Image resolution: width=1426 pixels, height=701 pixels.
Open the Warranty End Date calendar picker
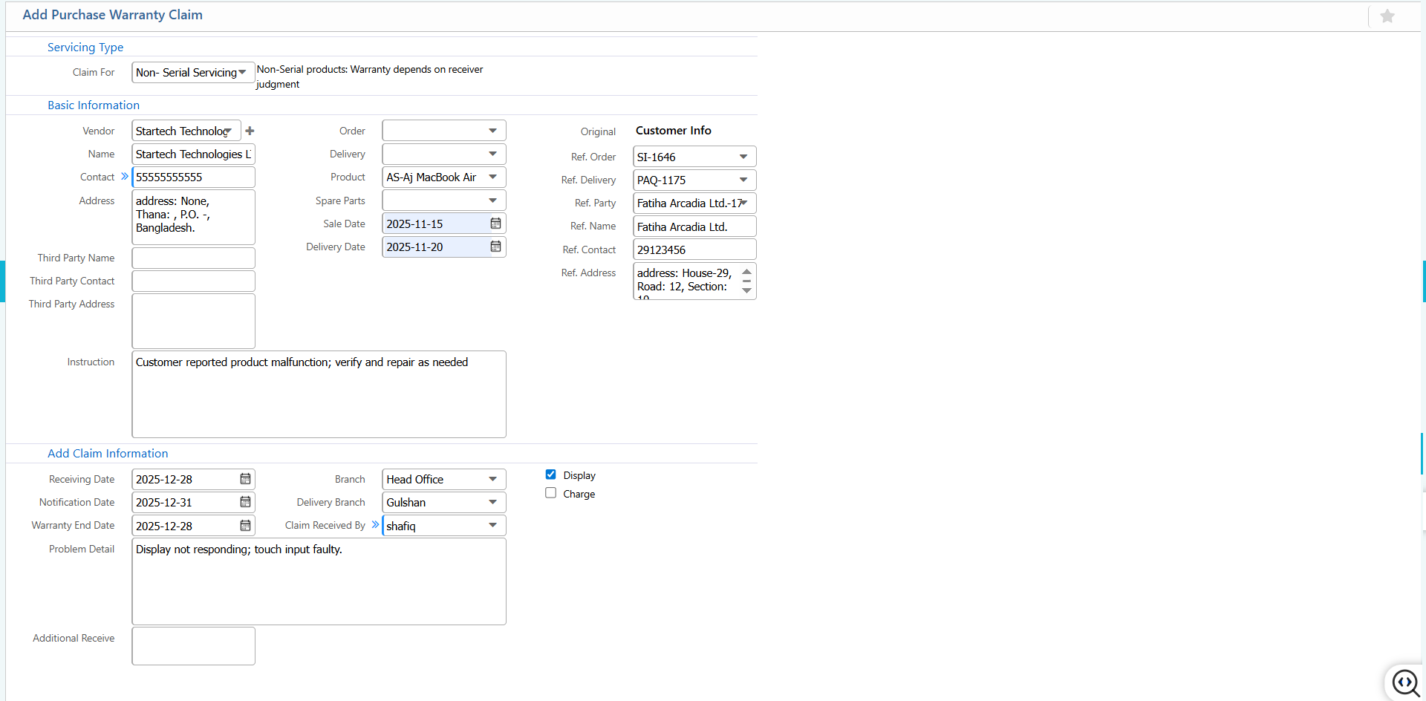tap(245, 525)
